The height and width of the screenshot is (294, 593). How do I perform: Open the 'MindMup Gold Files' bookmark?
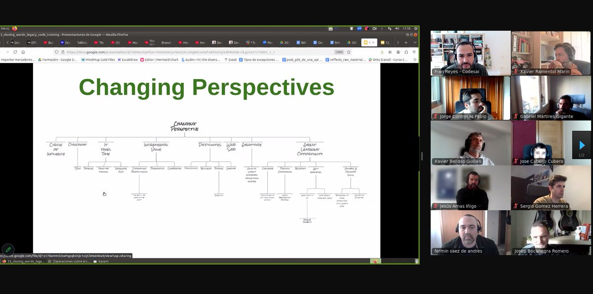pyautogui.click(x=98, y=60)
